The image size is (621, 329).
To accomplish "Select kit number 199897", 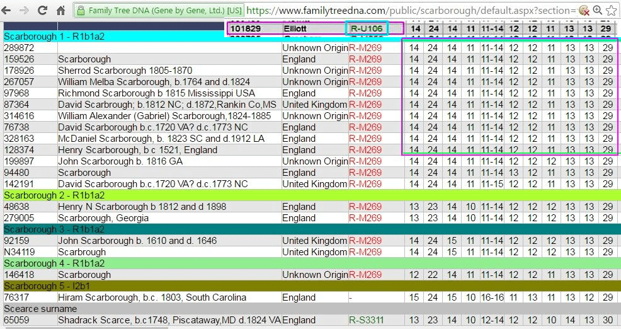I will tap(19, 161).
